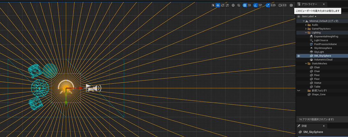Hide SM_SkySphere using its eye icon
The height and width of the screenshot is (137, 348).
(x=299, y=56)
